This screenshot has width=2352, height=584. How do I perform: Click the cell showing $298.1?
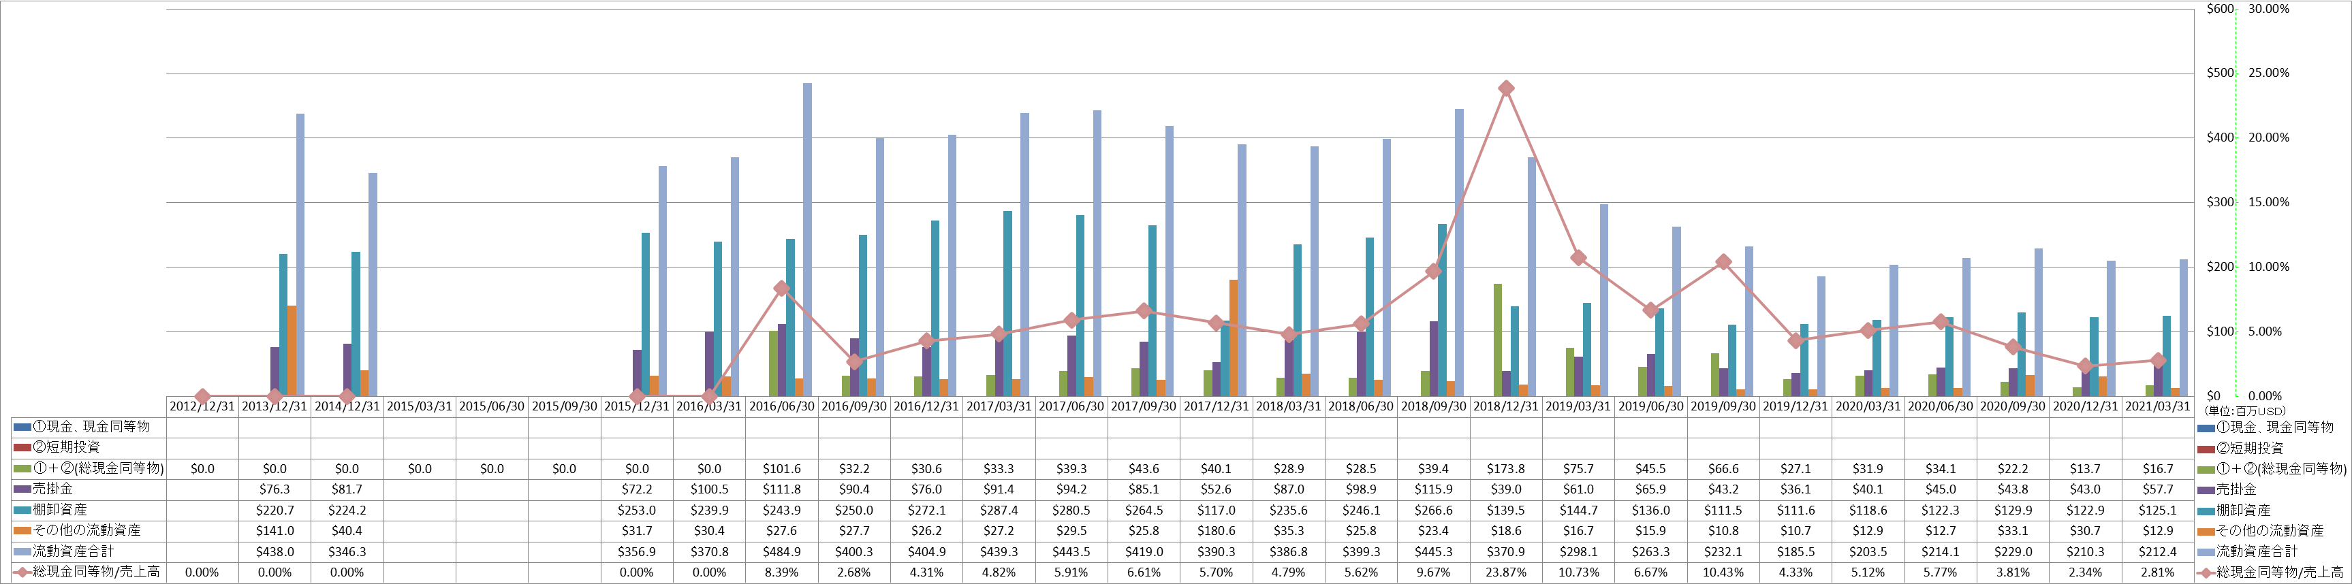click(x=1578, y=551)
